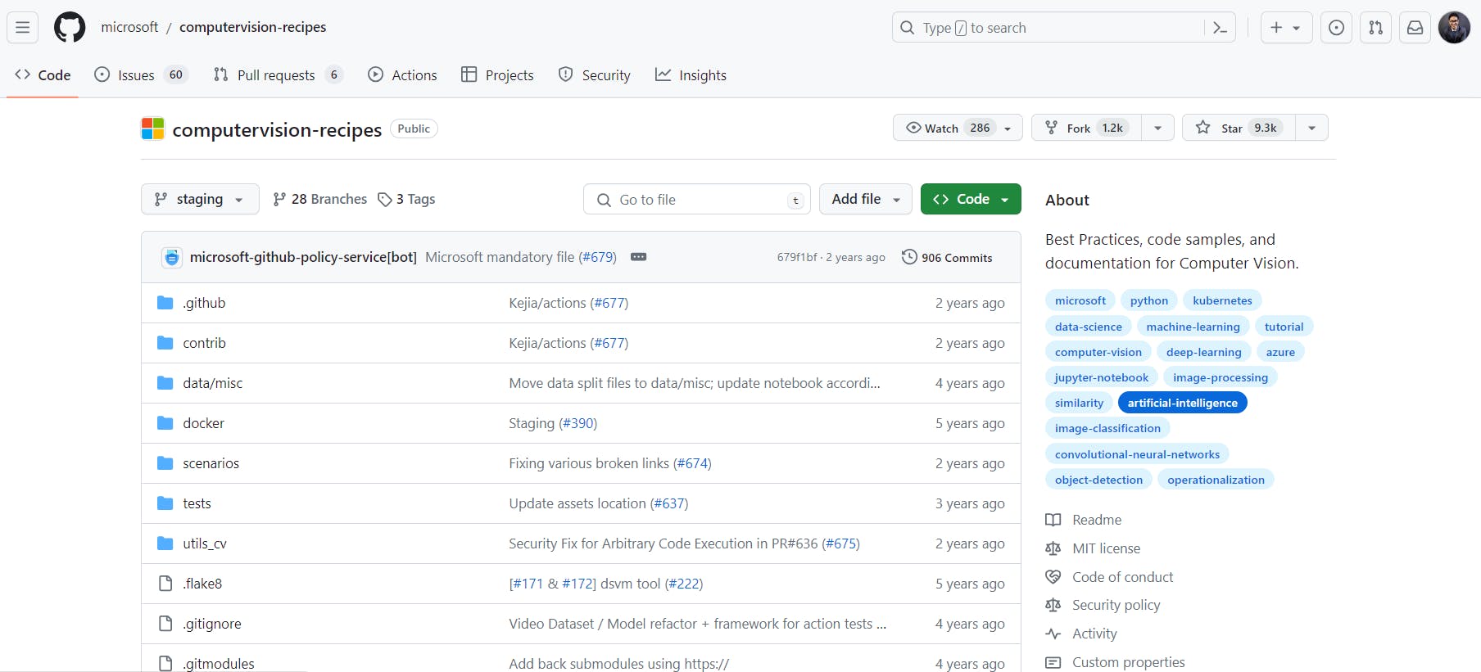
Task: Click the Security policy scale icon
Action: click(1053, 605)
